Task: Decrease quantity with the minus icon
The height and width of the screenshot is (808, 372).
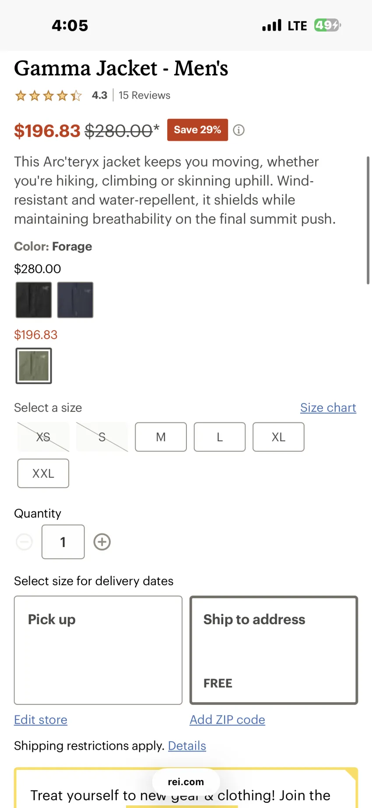Action: 25,542
